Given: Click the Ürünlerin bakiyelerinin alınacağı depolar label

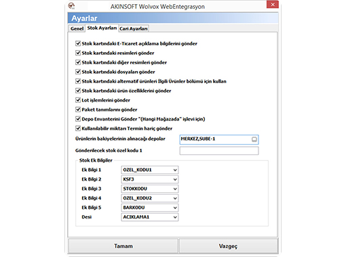Looking at the screenshot, I should (120, 139).
